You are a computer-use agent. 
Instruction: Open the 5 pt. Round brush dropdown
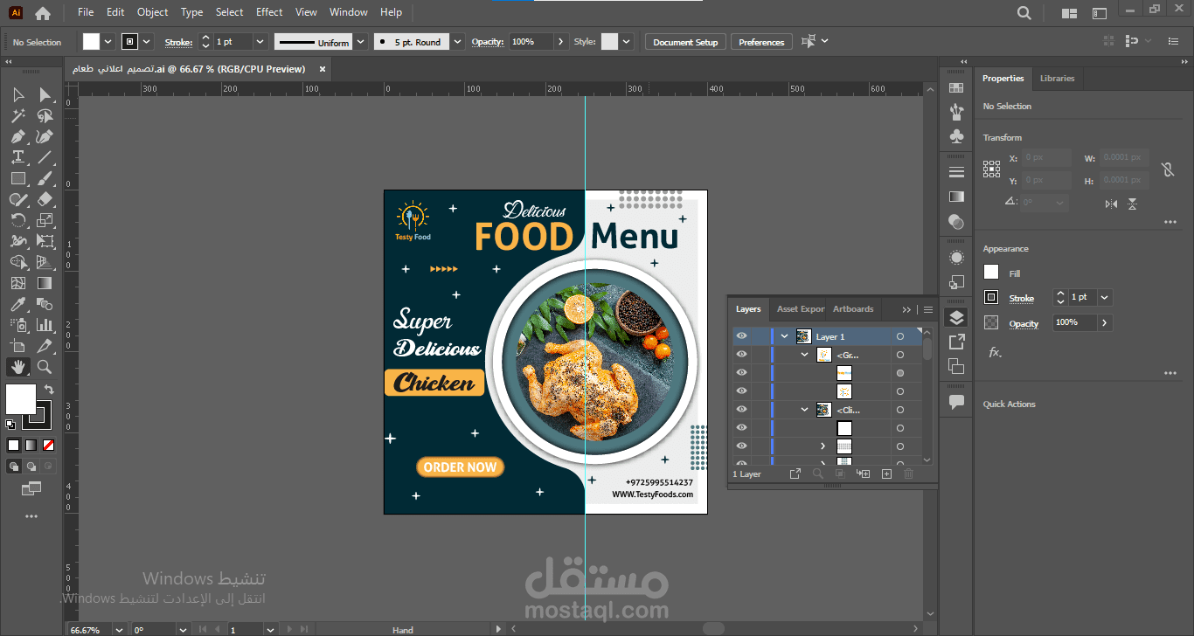click(458, 42)
